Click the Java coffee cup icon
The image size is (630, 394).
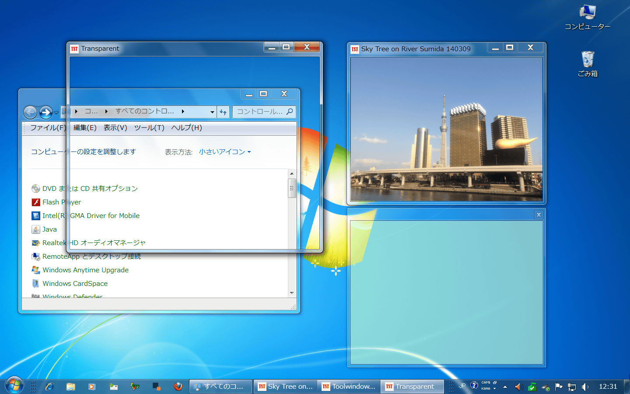pyautogui.click(x=36, y=229)
